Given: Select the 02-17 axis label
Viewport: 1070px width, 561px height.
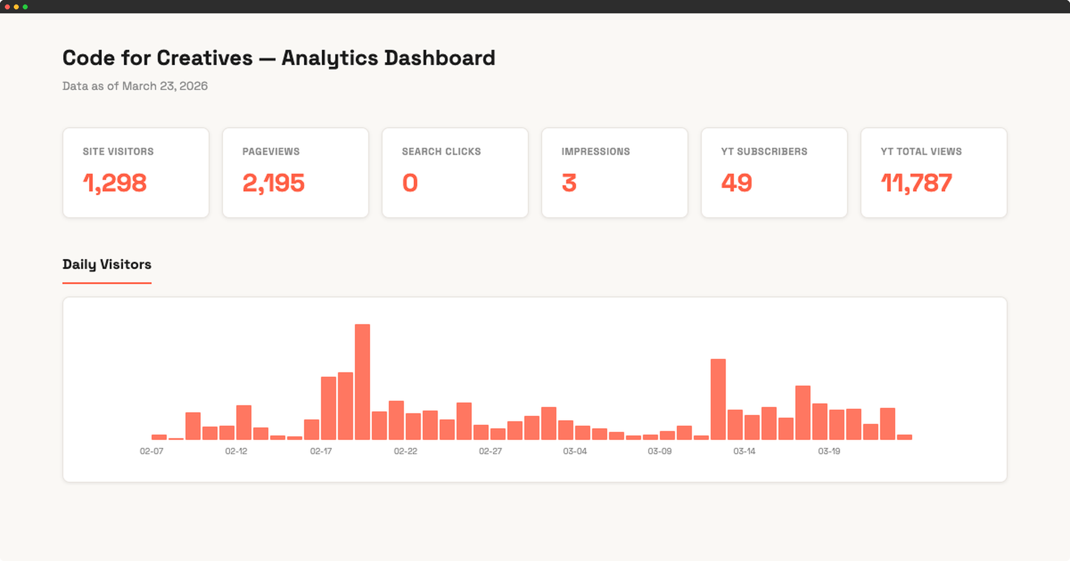Looking at the screenshot, I should [322, 451].
